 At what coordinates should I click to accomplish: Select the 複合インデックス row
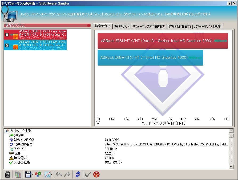tap(24, 140)
